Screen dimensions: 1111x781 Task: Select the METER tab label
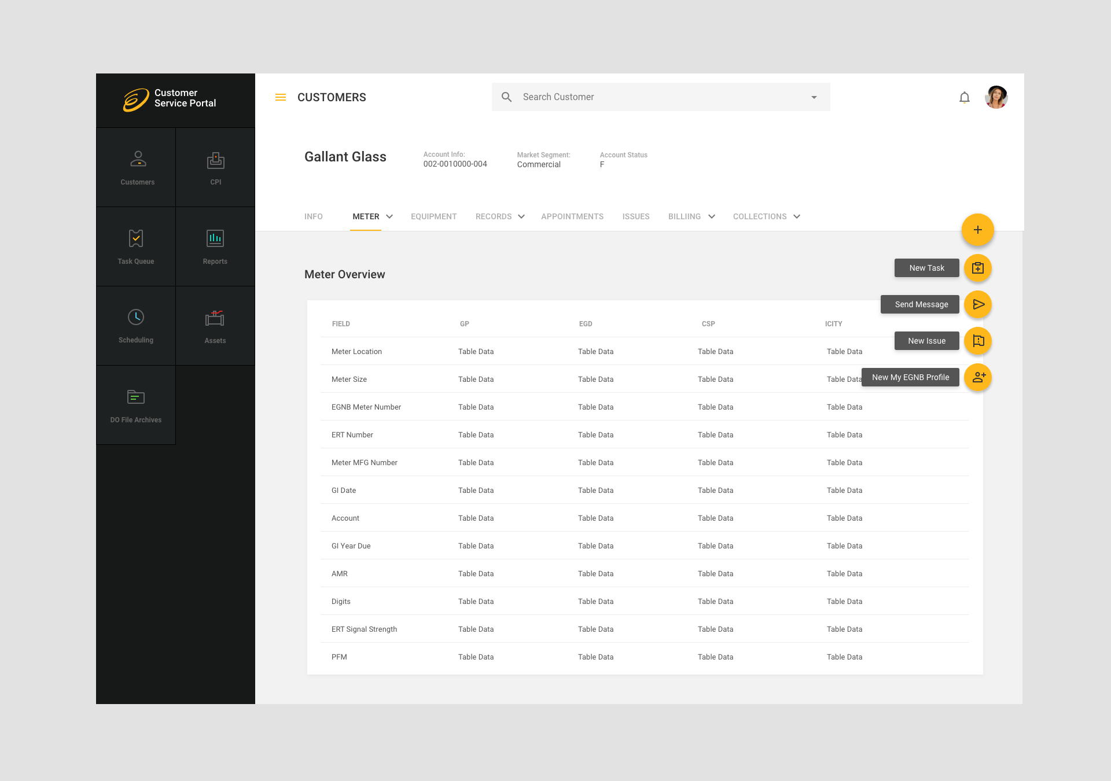(366, 216)
